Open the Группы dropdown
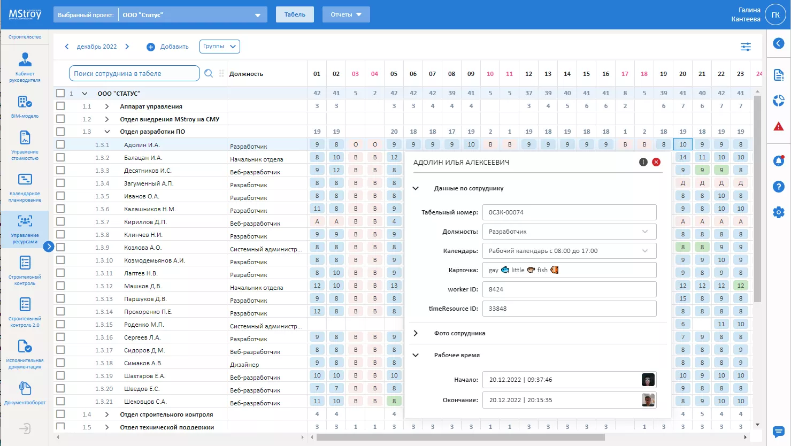Screen dimensions: 791x446 click(x=219, y=47)
